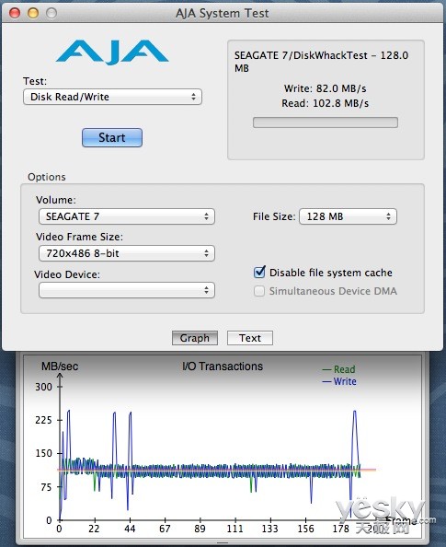The height and width of the screenshot is (547, 446).
Task: Minimize the AJA System Test window
Action: tap(33, 13)
